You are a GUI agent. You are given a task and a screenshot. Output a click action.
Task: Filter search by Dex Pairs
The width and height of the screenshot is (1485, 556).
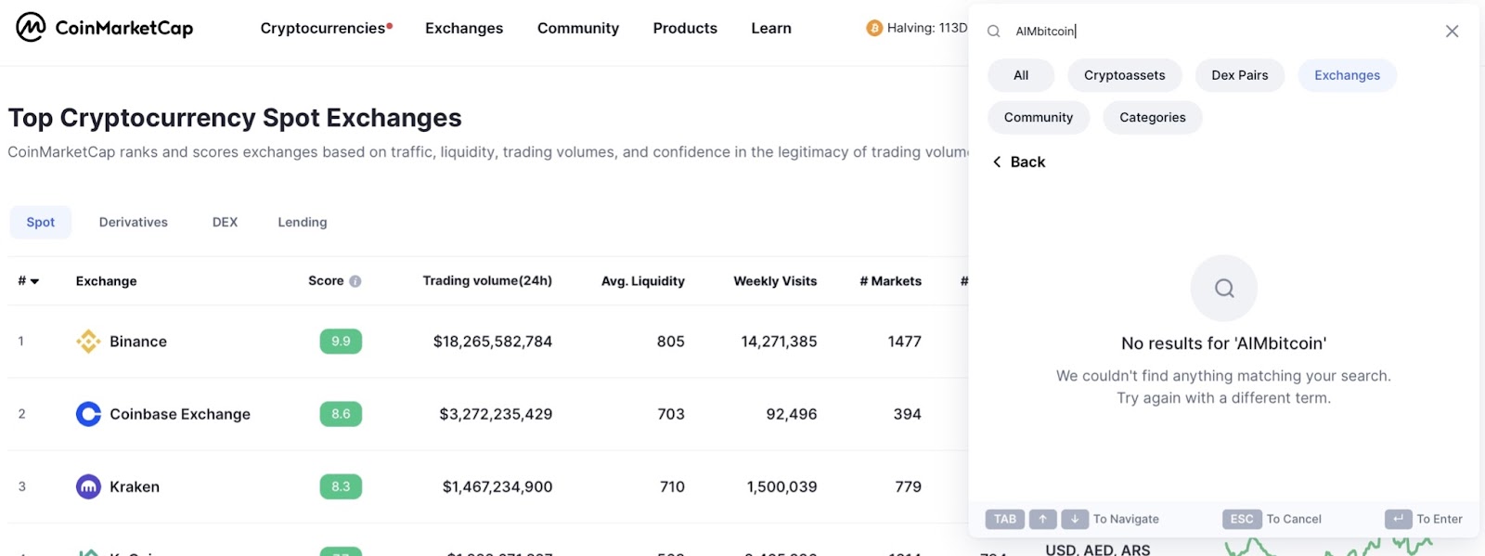(x=1240, y=75)
